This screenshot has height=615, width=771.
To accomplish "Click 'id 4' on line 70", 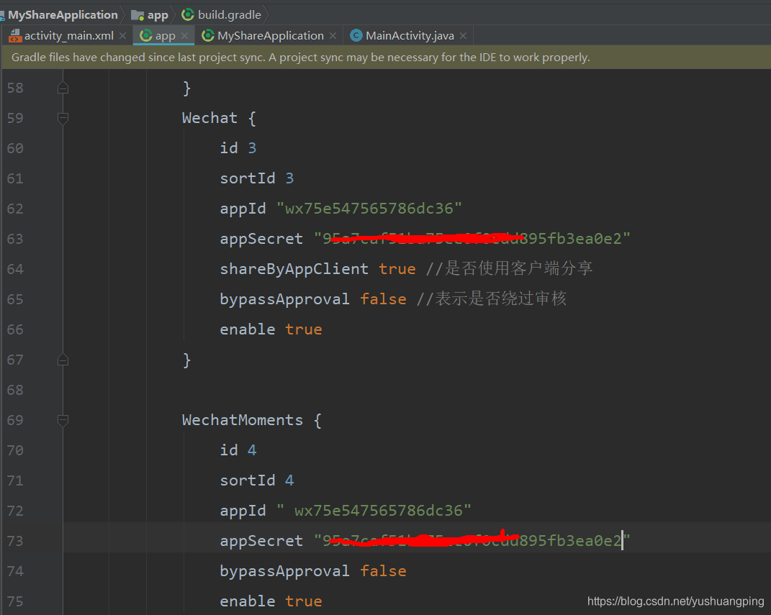I will 238,450.
